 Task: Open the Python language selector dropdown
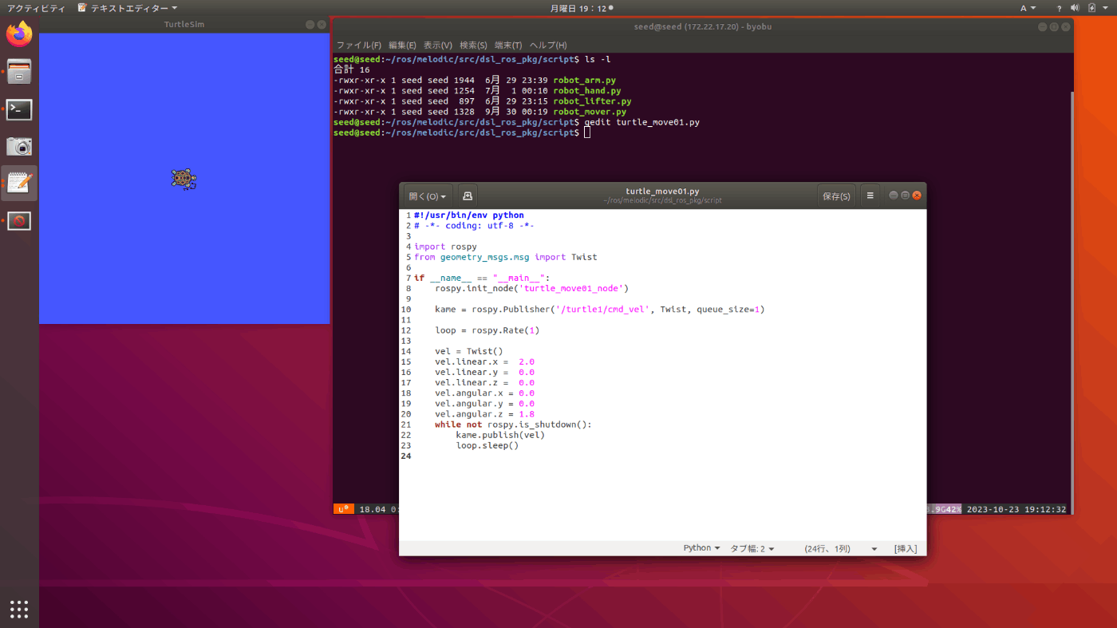701,548
